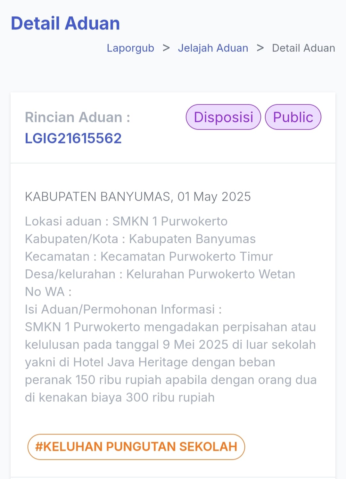Click the Disposisi status badge
This screenshot has width=346, height=479.
click(223, 117)
